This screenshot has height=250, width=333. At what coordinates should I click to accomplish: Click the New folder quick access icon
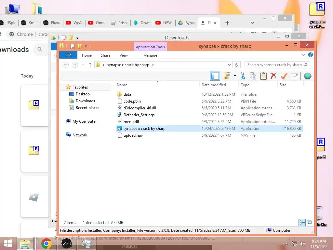(79, 46)
